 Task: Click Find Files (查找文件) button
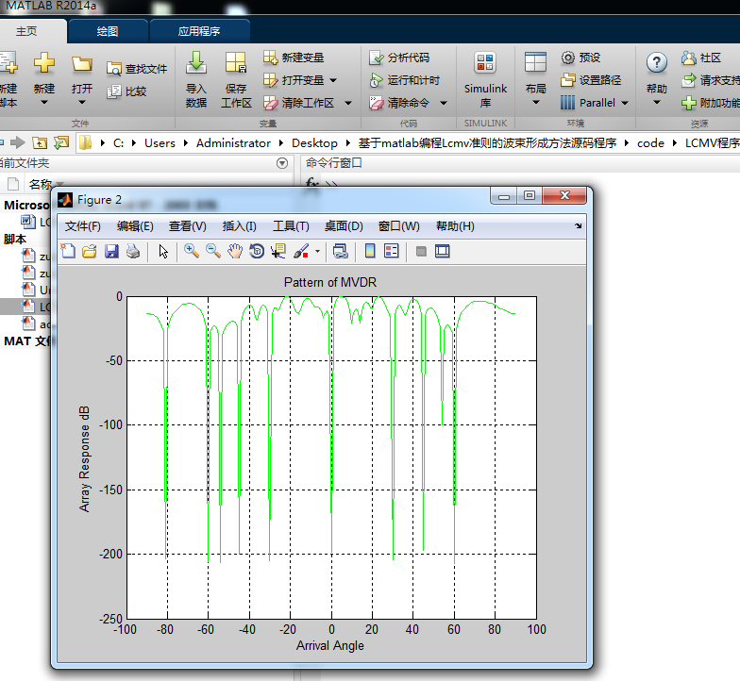(137, 69)
